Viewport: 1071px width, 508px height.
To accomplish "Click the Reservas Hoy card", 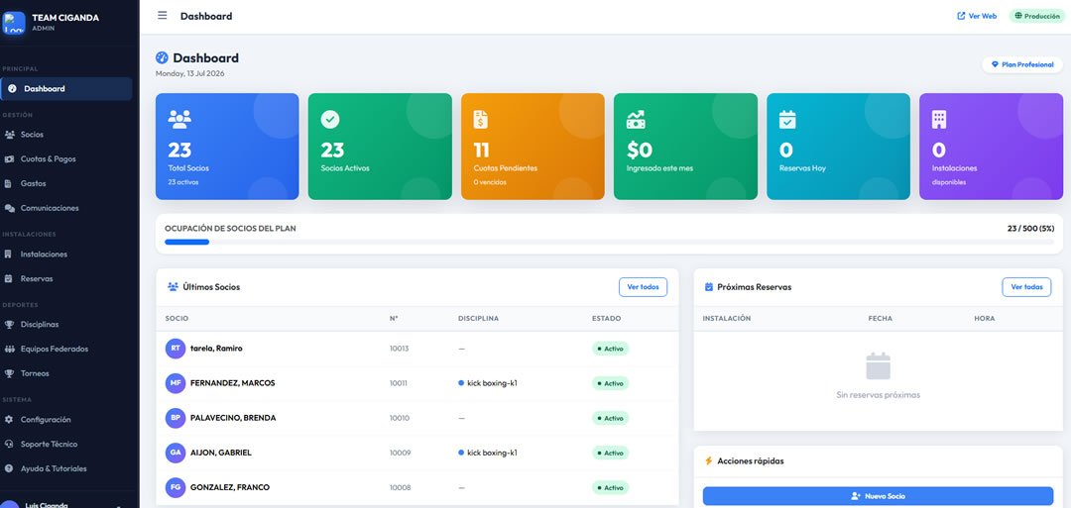I will tap(838, 147).
